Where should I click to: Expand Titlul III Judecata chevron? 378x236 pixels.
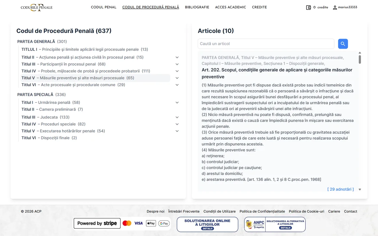point(177,117)
